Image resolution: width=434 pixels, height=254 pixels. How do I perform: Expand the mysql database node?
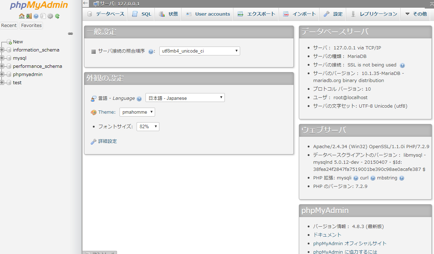2,58
